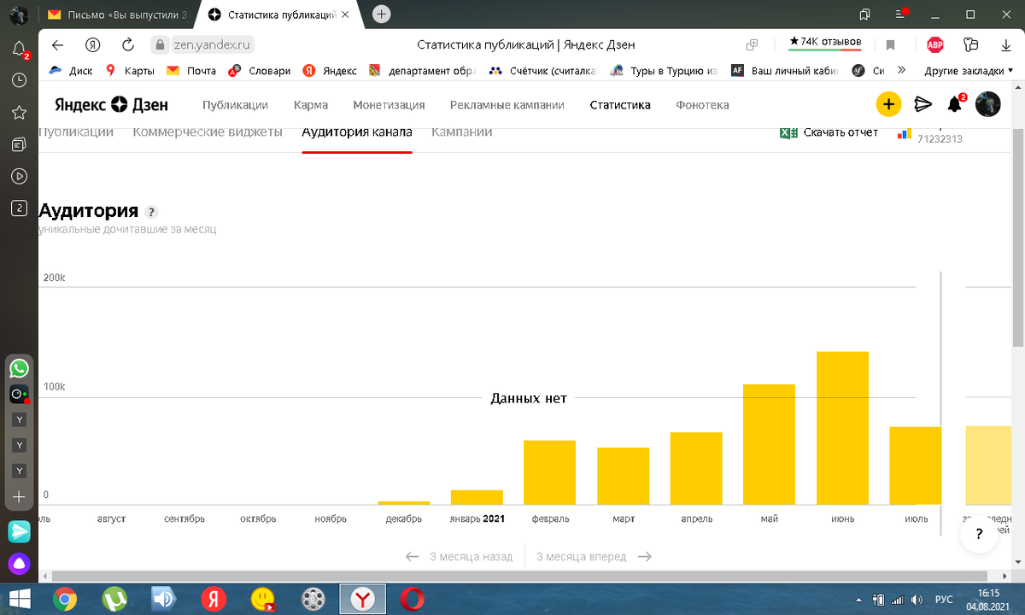Open Диск bookmark
Viewport: 1025px width, 615px height.
(x=71, y=71)
